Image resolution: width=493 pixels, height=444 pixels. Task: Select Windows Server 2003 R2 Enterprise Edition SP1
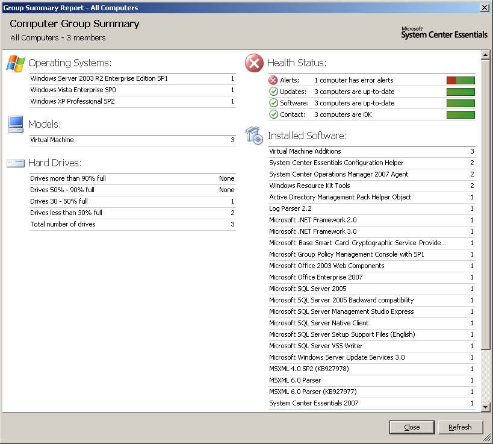(132, 79)
